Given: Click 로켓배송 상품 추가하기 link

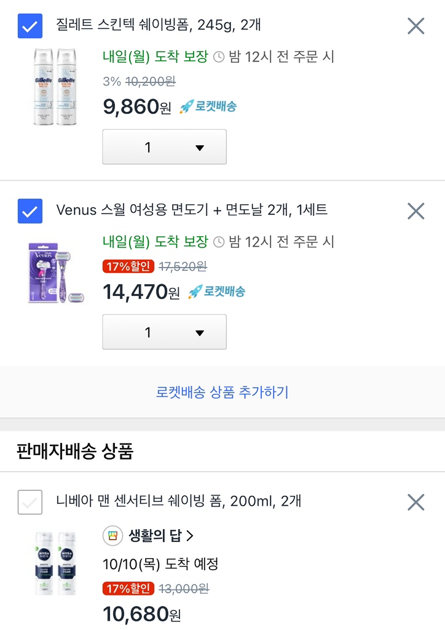Looking at the screenshot, I should (222, 392).
